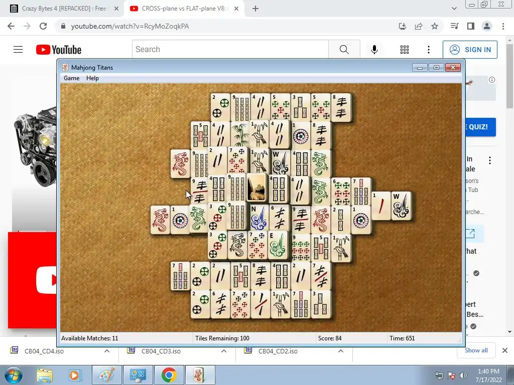The height and width of the screenshot is (385, 514).
Task: Switch to Chrome in the taskbar
Action: (169, 375)
